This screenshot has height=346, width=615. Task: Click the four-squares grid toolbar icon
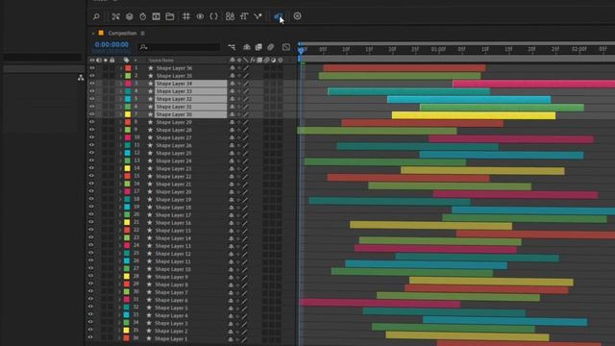click(x=230, y=16)
